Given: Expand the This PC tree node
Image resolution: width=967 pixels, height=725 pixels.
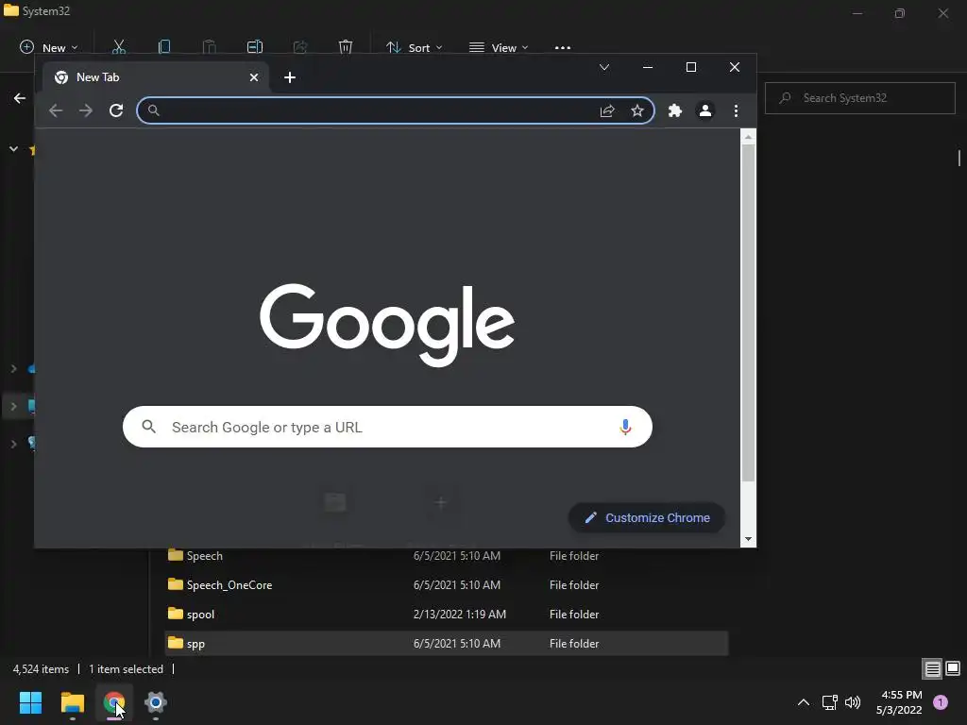Looking at the screenshot, I should (13, 406).
